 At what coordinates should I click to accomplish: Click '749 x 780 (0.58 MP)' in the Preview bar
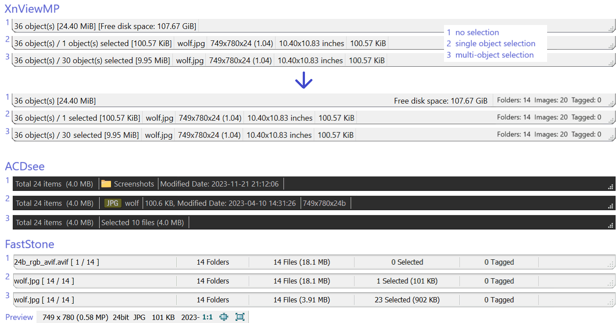click(75, 317)
